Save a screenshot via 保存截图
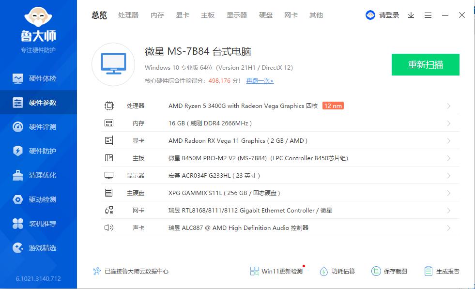 pos(391,271)
